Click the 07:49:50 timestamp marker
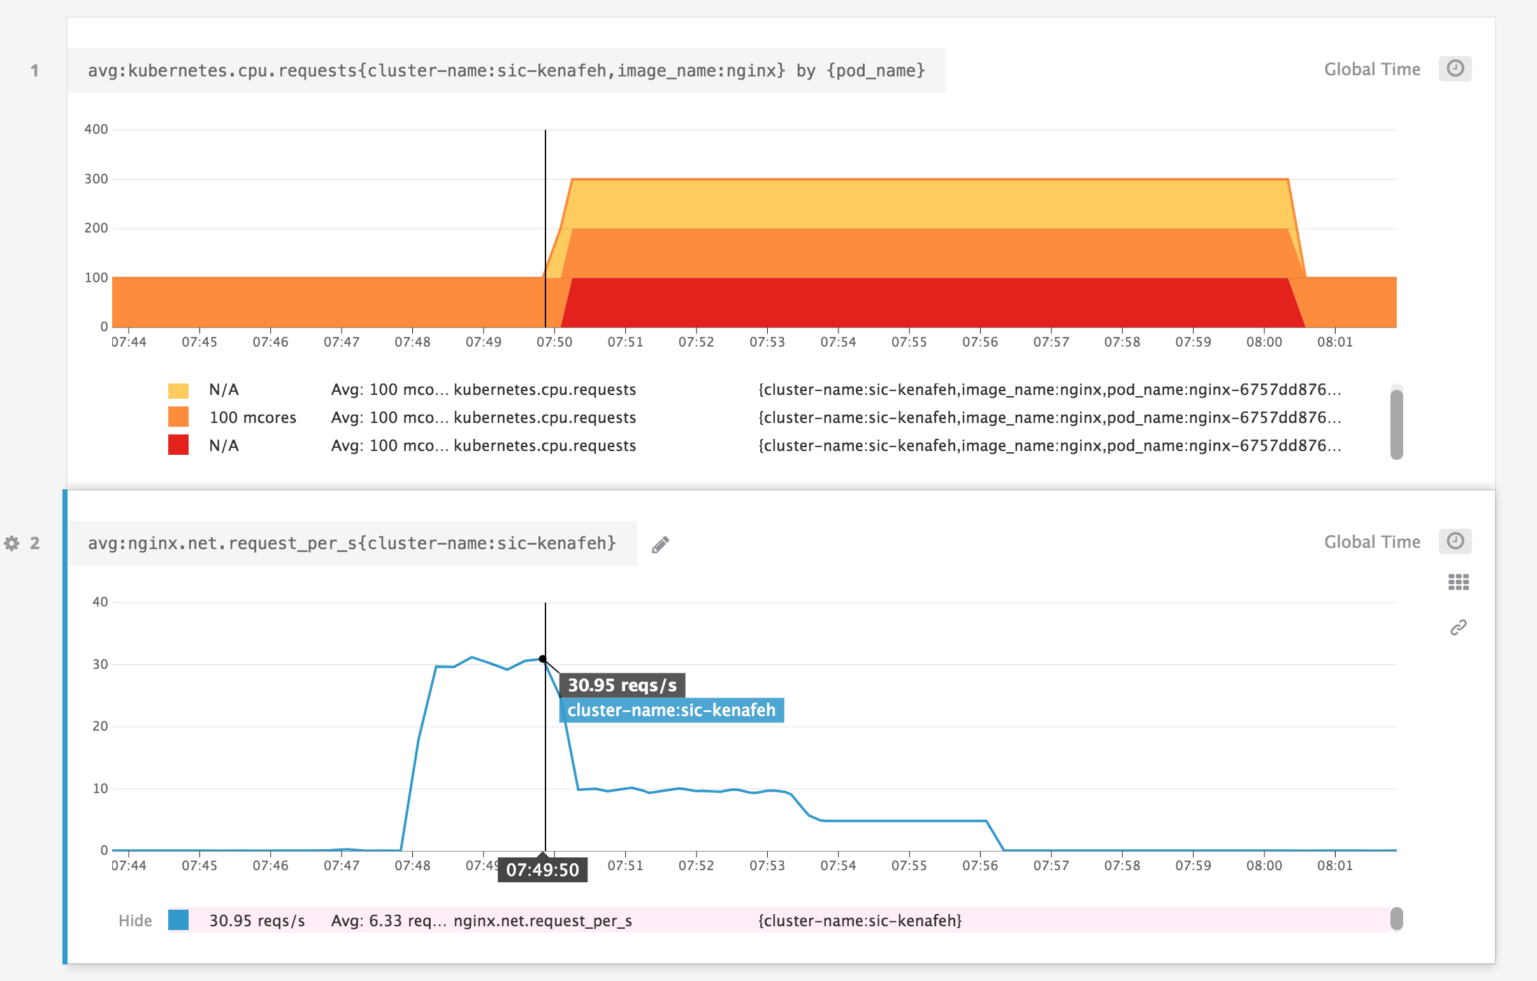The image size is (1537, 981). [542, 870]
